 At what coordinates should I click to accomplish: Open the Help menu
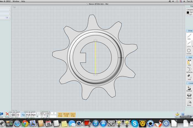[x=23, y=1]
